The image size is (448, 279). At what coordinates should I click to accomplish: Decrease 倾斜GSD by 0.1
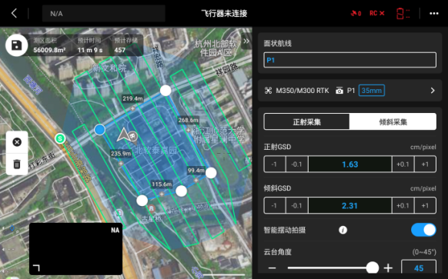296,205
